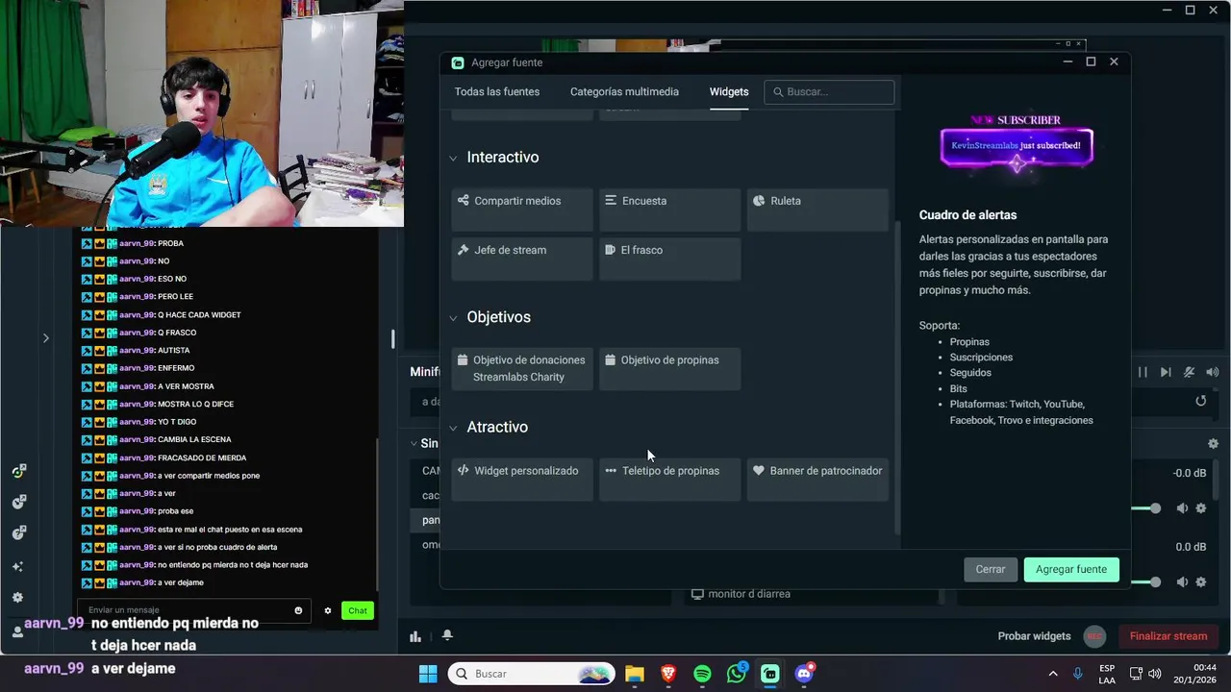Click the widget list vertical scrollbar
This screenshot has width=1231, height=692.
[x=897, y=378]
